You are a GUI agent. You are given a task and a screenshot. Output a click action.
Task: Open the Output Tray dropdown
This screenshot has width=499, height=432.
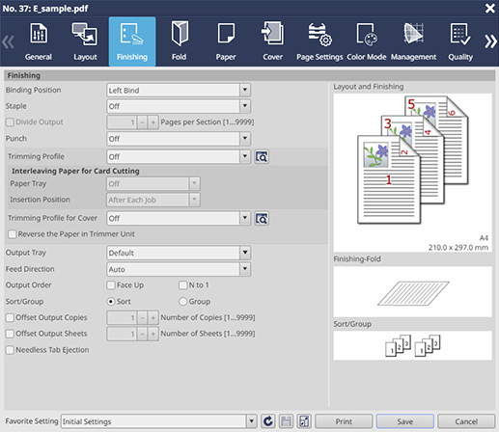coord(179,253)
